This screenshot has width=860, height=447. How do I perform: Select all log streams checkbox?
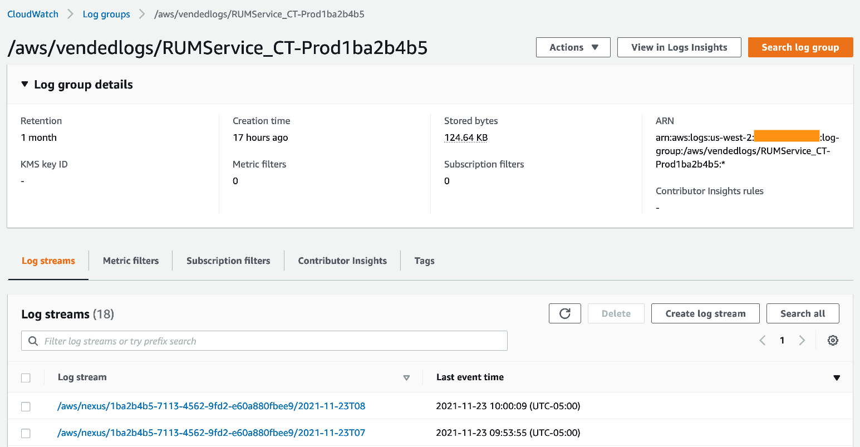[x=26, y=377]
